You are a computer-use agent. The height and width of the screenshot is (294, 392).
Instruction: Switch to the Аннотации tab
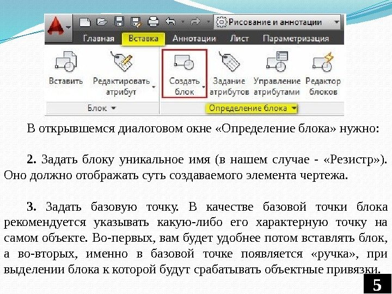pyautogui.click(x=194, y=39)
